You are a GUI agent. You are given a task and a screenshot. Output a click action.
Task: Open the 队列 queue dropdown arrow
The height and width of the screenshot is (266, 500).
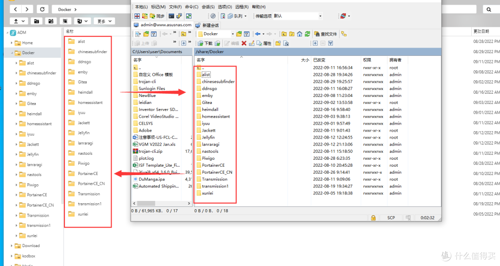click(245, 16)
